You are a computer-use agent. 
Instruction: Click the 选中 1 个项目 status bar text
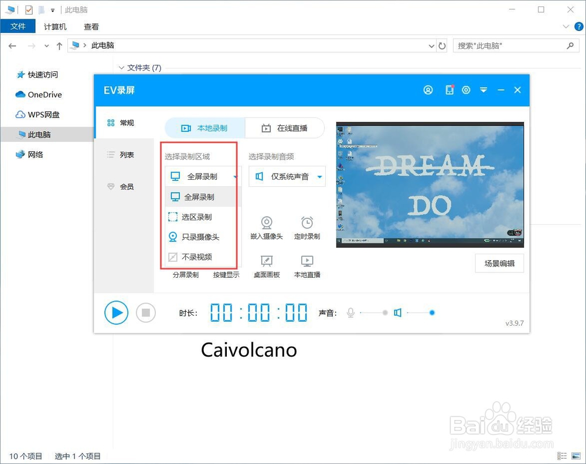tap(77, 456)
